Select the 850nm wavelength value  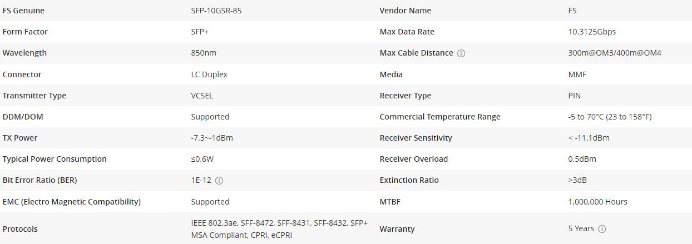coord(204,53)
